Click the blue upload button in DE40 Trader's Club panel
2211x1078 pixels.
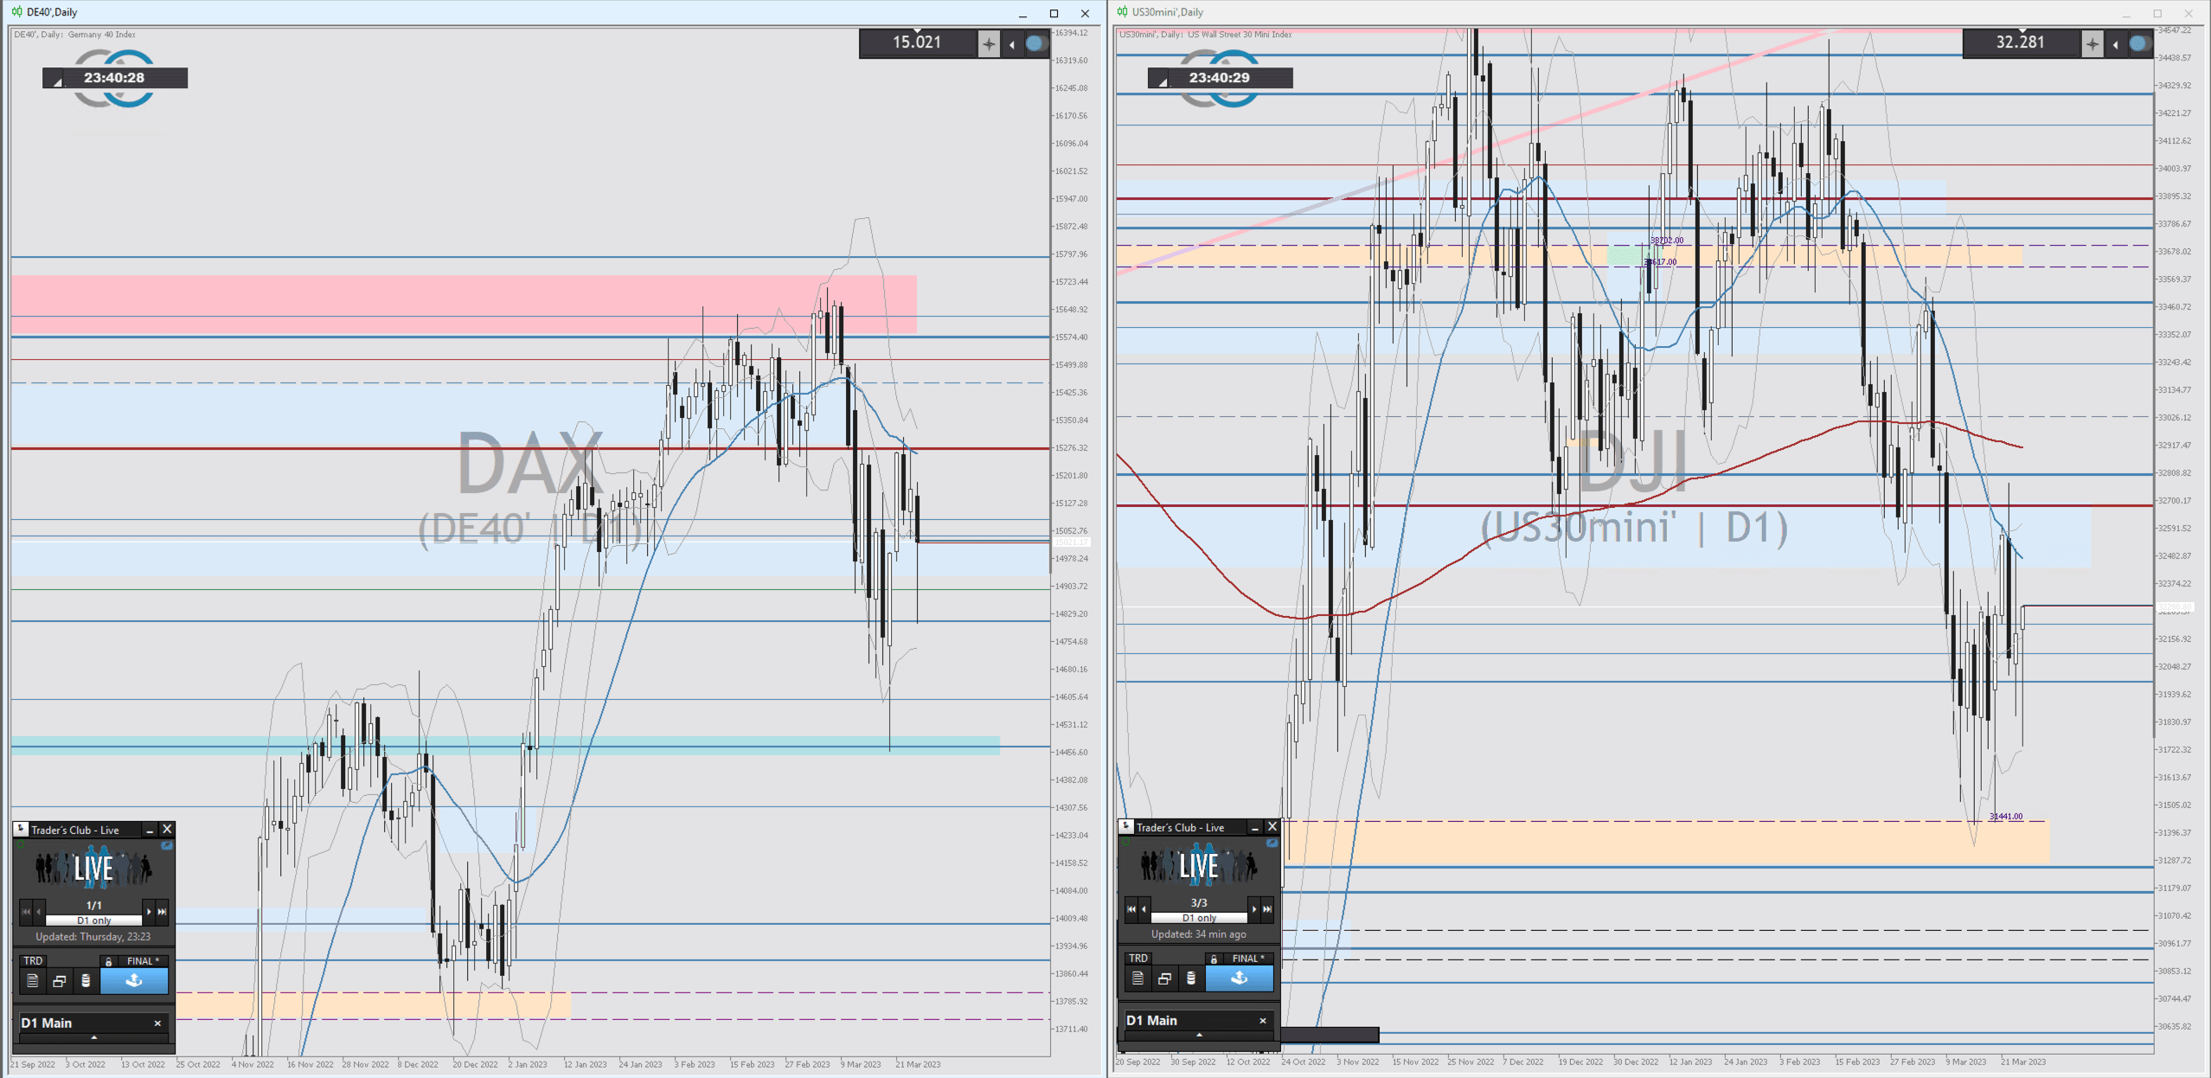134,980
